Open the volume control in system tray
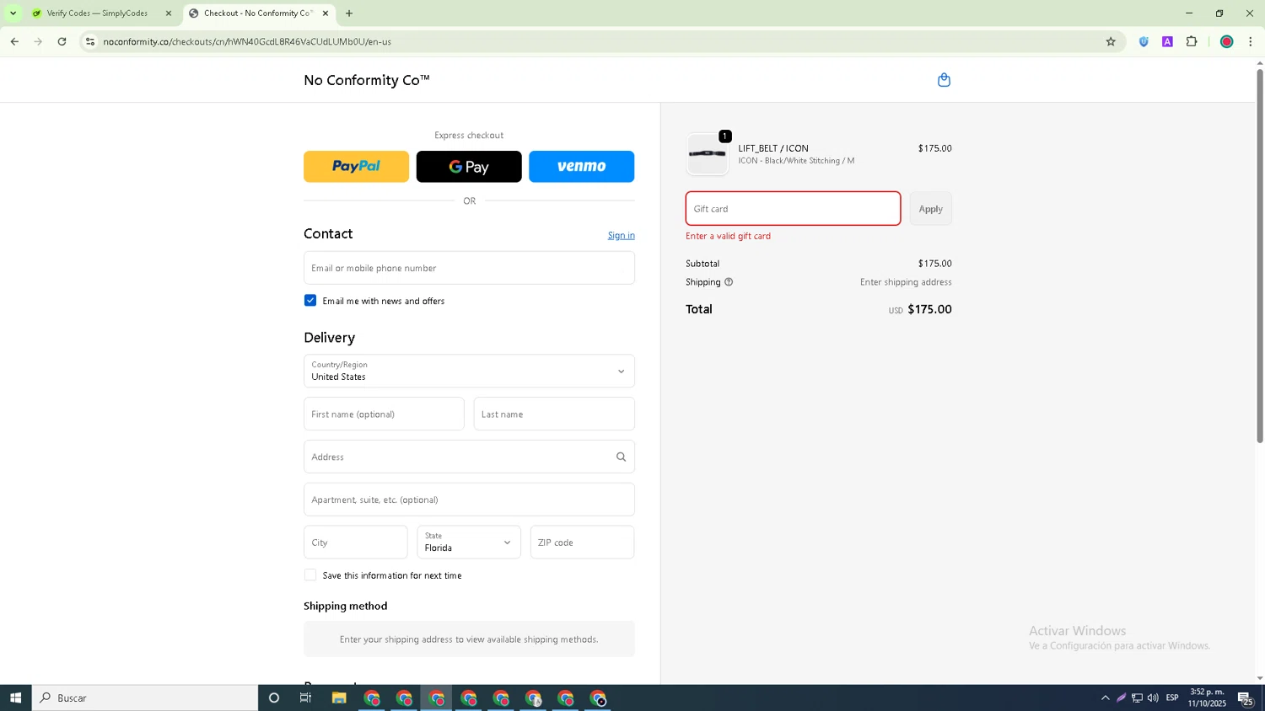This screenshot has width=1265, height=711. [1153, 698]
